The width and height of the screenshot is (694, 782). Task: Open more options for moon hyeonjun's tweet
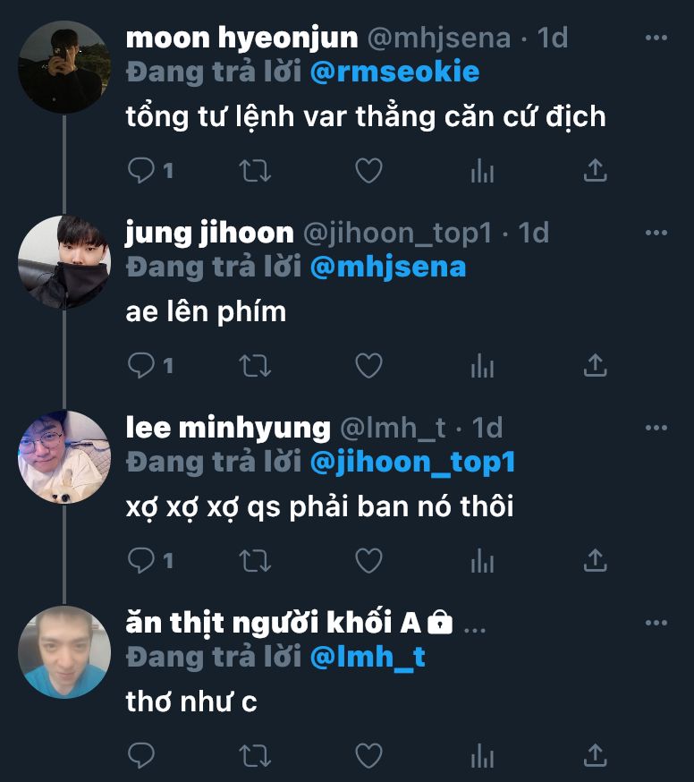point(656,38)
